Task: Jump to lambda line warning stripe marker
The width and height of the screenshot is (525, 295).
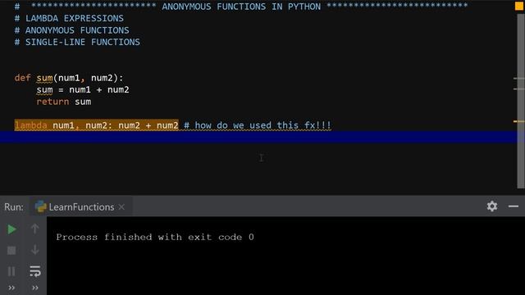Action: pyautogui.click(x=518, y=121)
